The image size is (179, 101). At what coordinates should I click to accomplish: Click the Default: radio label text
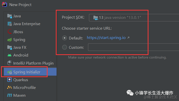click(76, 38)
